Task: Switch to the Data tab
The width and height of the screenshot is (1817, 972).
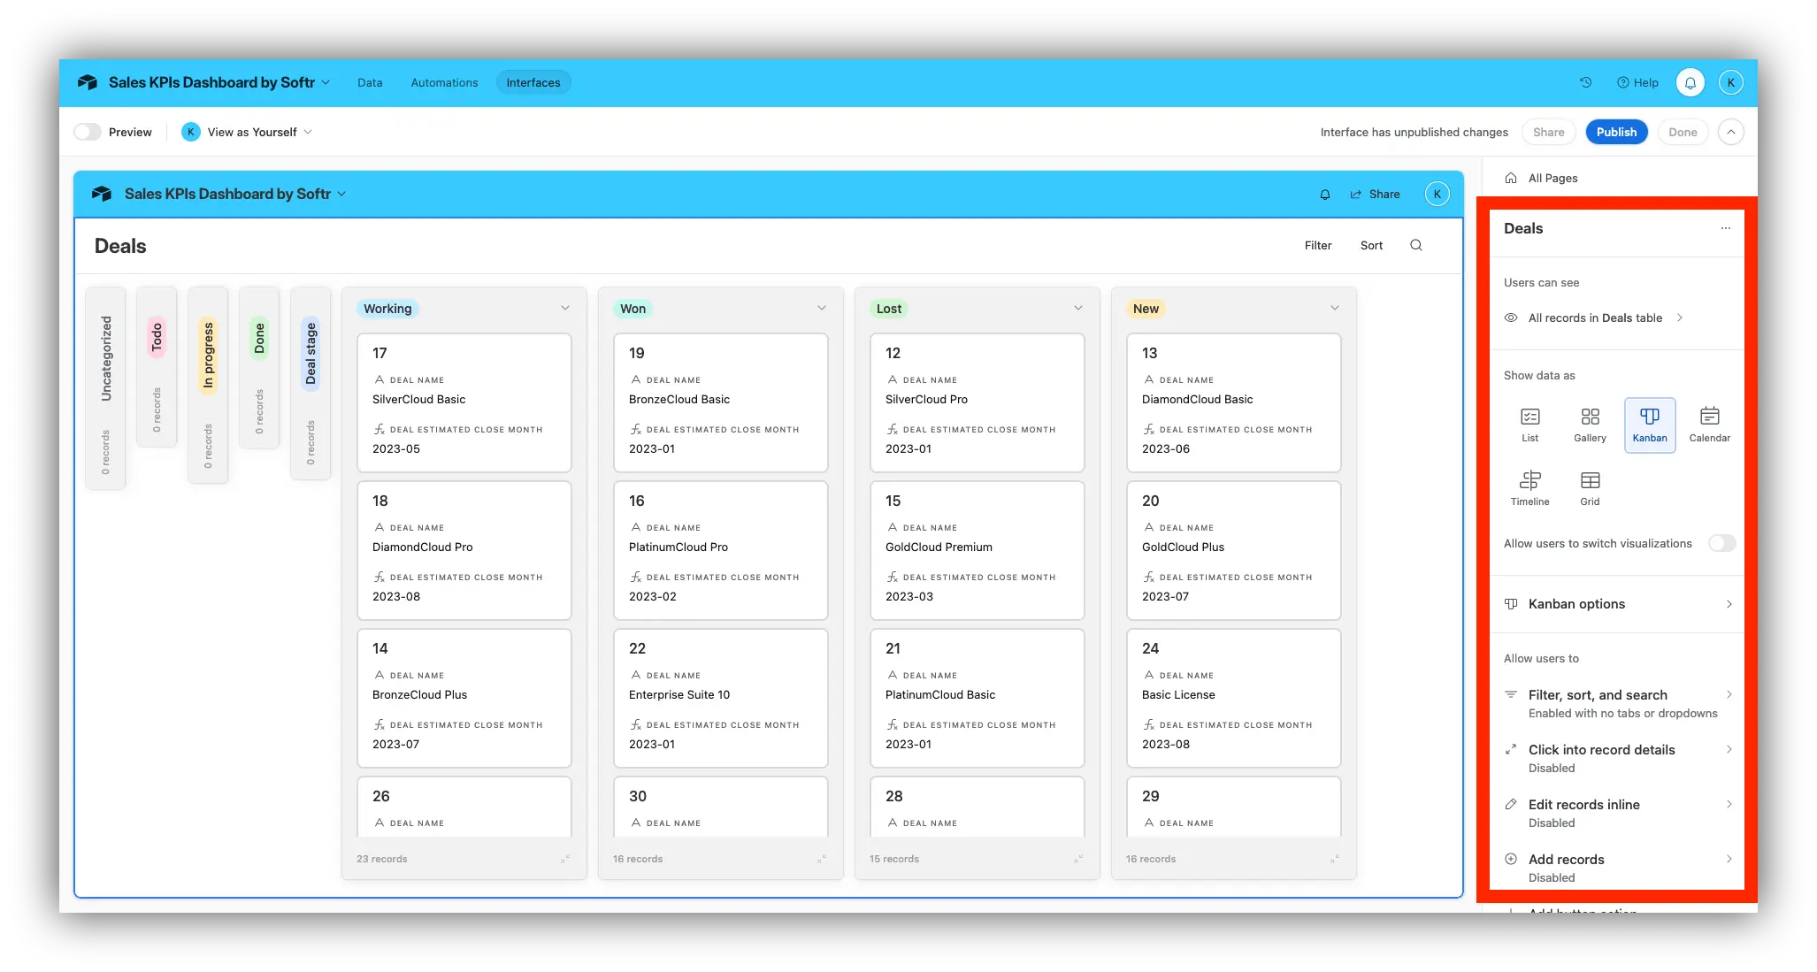Action: [370, 82]
